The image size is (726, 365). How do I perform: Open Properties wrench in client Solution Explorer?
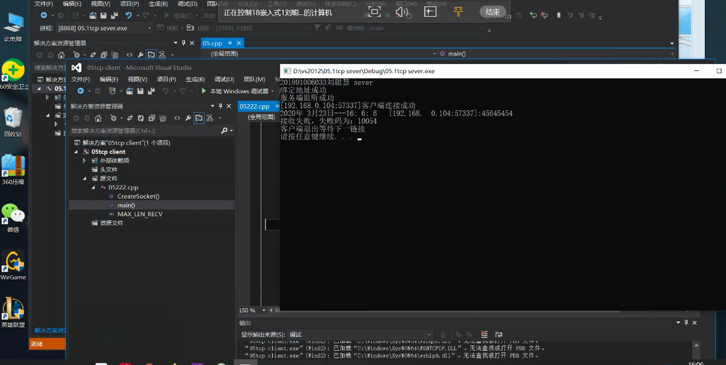[188, 118]
